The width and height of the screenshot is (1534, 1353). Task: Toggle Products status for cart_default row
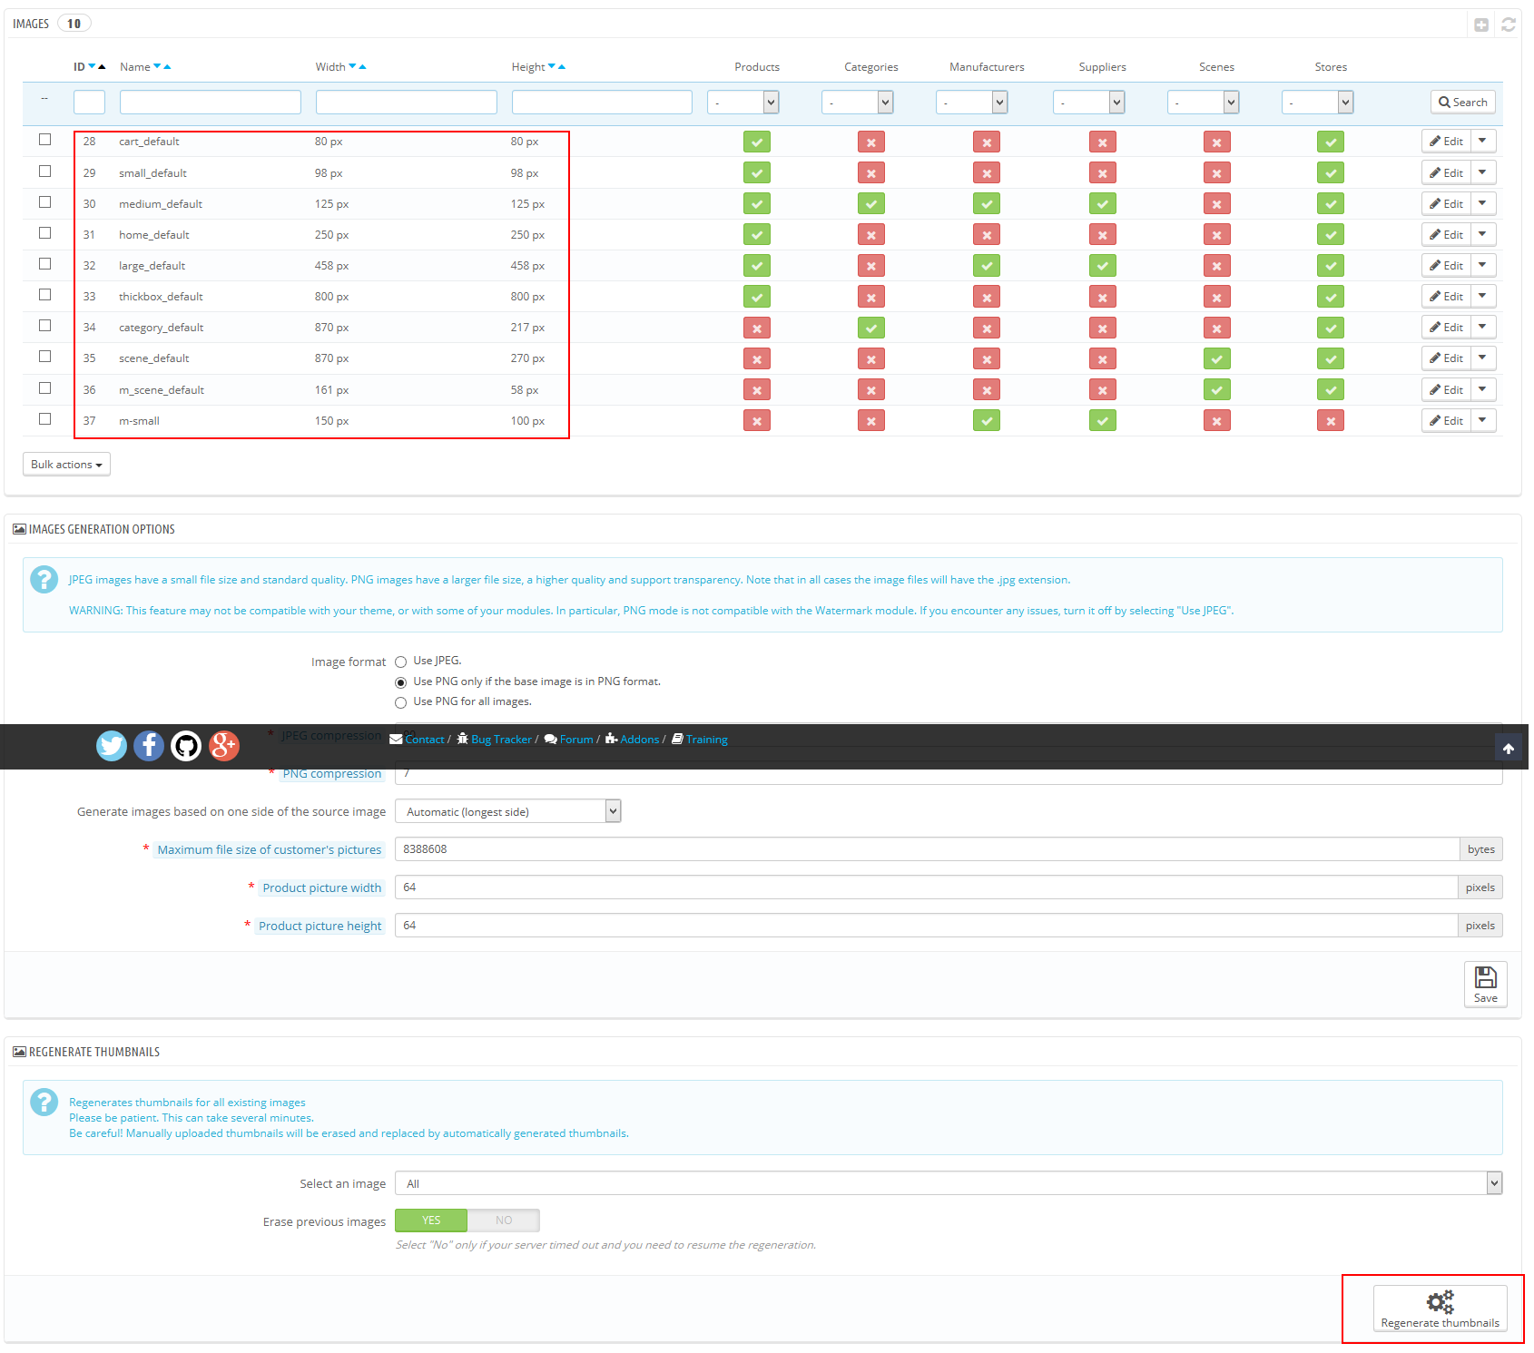coord(757,142)
